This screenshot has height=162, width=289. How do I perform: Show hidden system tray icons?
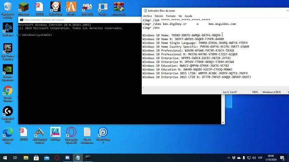229,158
